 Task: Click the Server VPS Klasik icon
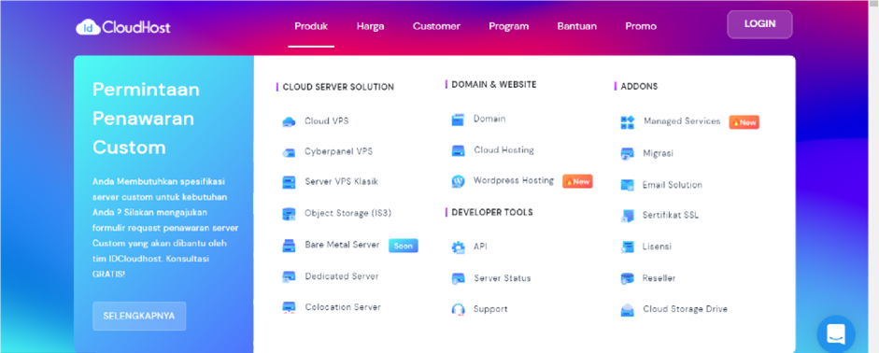[x=289, y=183]
